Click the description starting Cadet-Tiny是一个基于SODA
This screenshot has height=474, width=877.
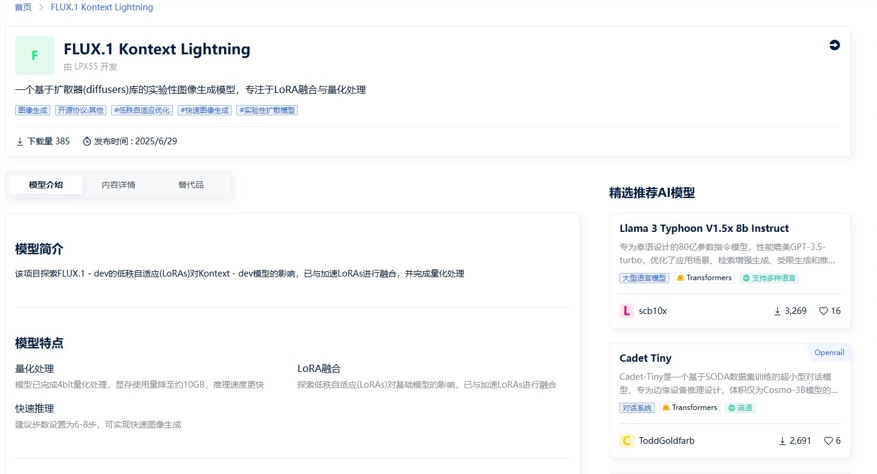coord(729,383)
